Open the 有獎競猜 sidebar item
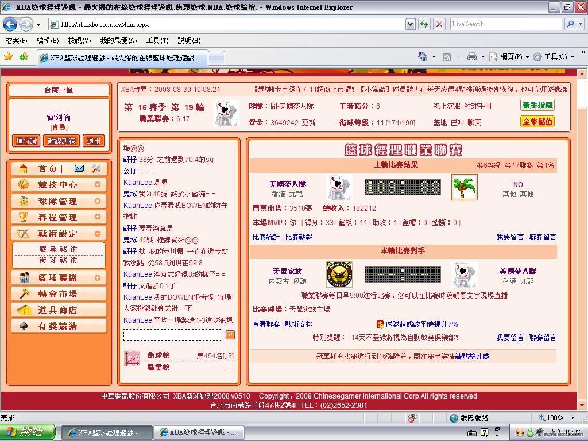The height and width of the screenshot is (441, 588). coord(59,326)
